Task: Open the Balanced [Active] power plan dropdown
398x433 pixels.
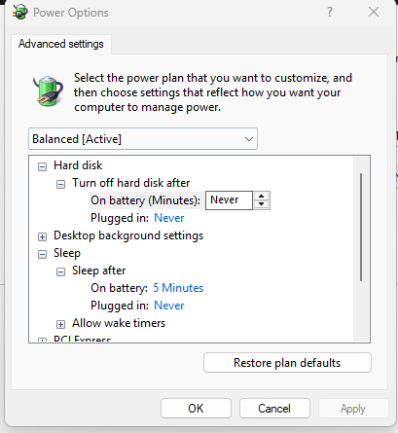Action: pos(143,139)
